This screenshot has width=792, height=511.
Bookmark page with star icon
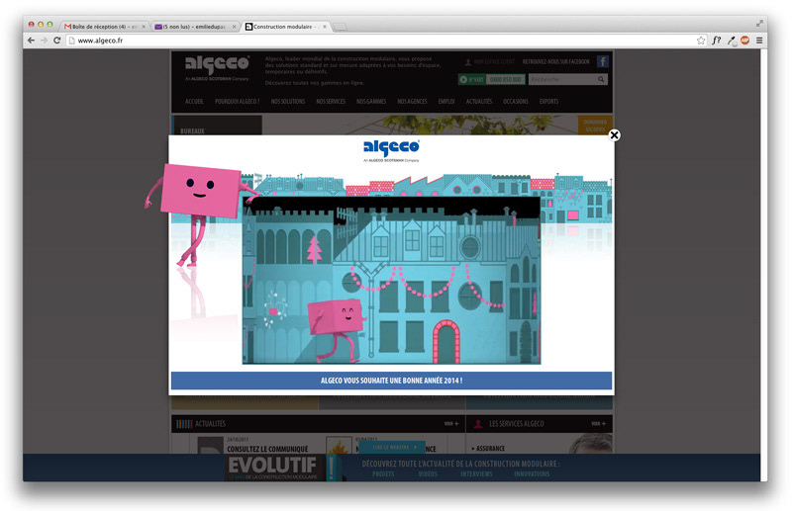[701, 41]
